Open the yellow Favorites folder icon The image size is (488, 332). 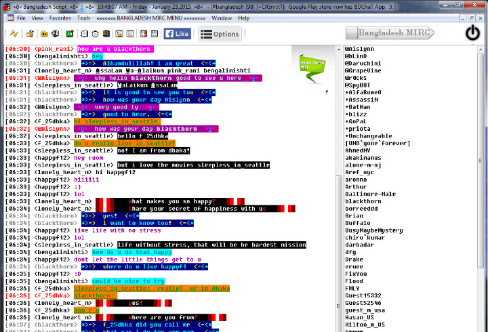44,34
